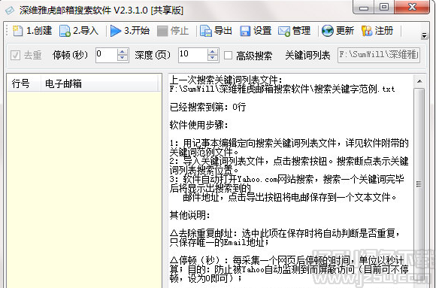Click the app icon in the title bar

[10, 11]
